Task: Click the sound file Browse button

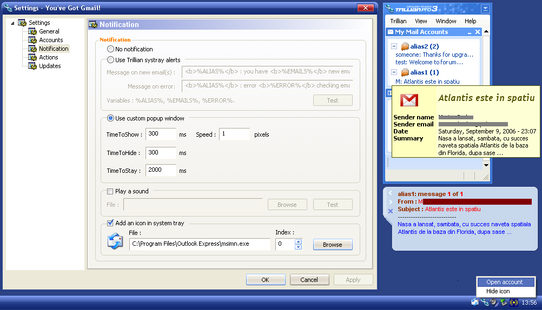Action: tap(287, 205)
